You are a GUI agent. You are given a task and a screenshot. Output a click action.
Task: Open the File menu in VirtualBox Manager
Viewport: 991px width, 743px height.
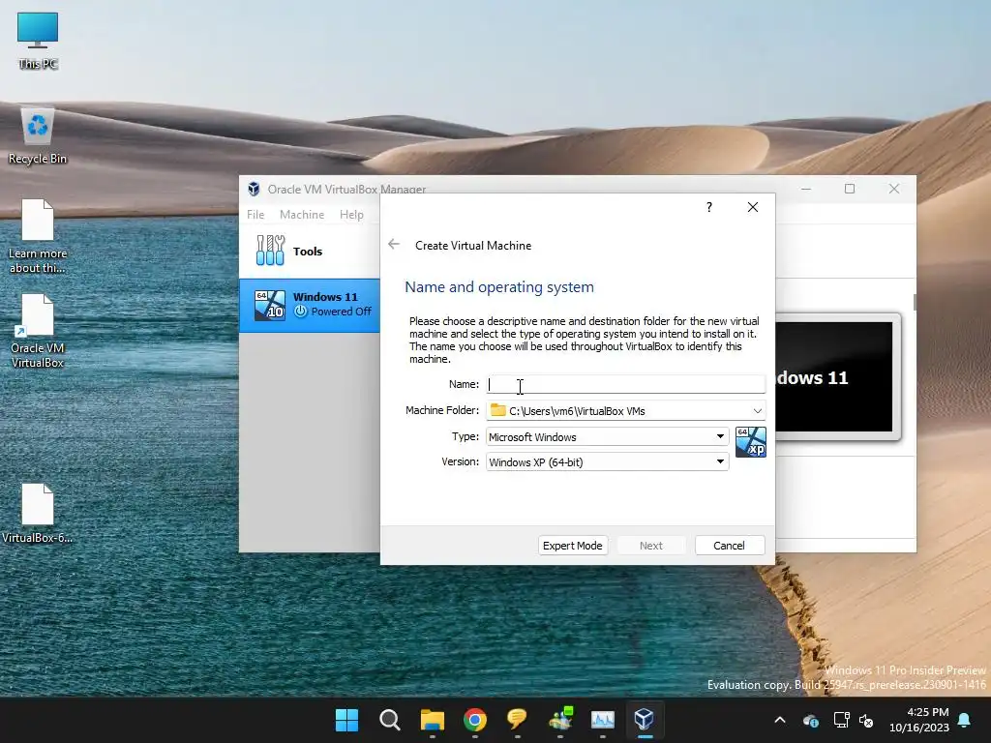[x=255, y=214]
